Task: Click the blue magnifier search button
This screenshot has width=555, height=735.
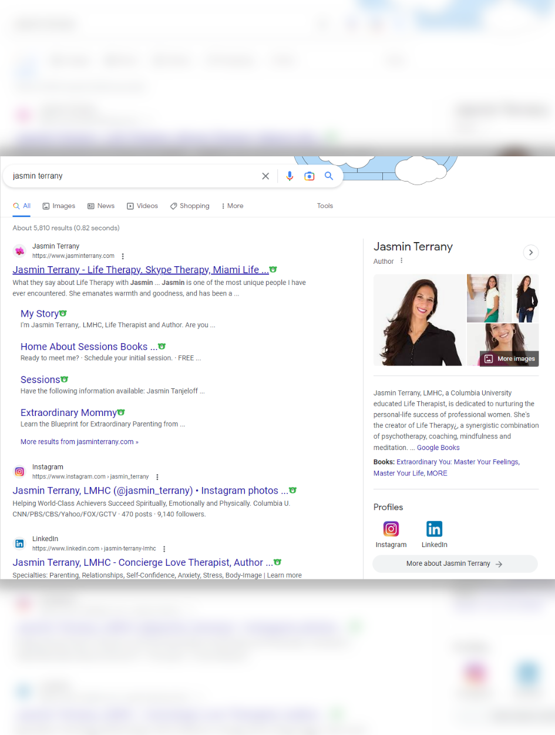Action: coord(329,176)
